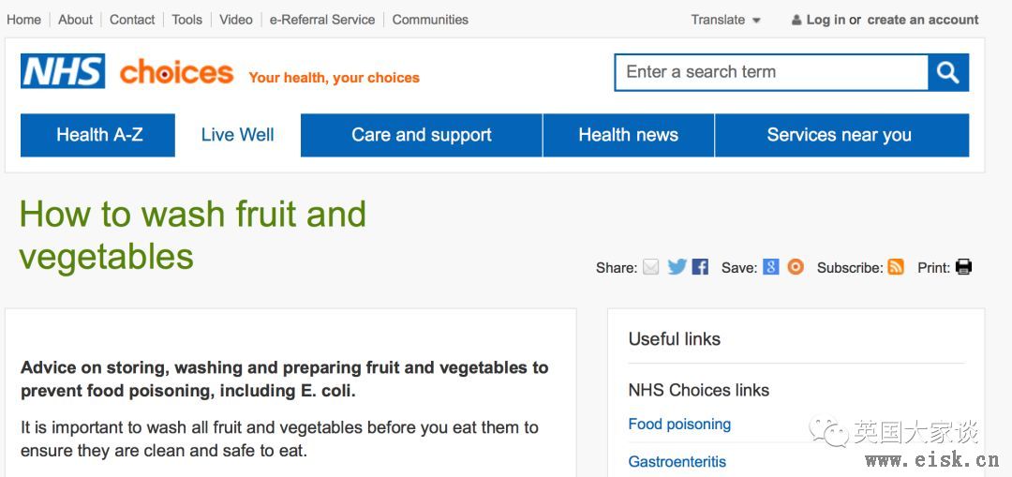
Task: Select the Live Well tab
Action: tap(237, 135)
